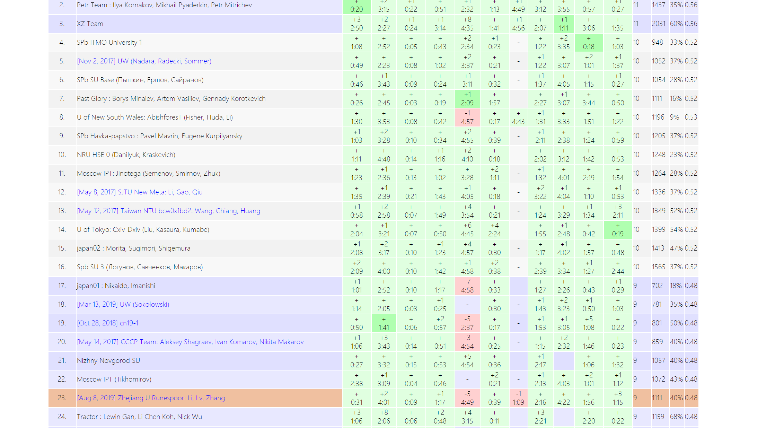This screenshot has width=784, height=428.
Task: Click the Nizhny Novgorod SU team name
Action: (108, 361)
